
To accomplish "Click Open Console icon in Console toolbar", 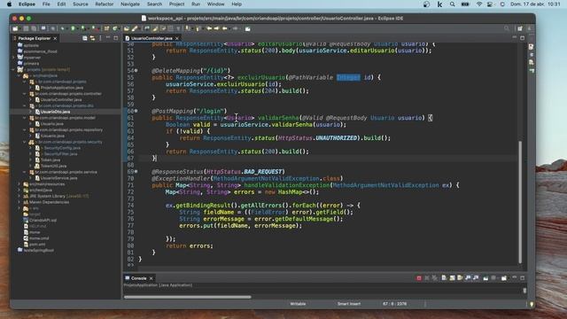I will coord(504,278).
